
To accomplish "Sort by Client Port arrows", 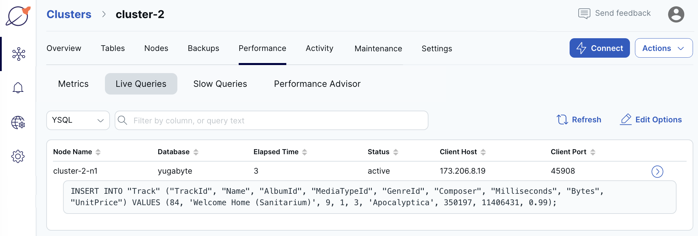I will click(x=593, y=152).
